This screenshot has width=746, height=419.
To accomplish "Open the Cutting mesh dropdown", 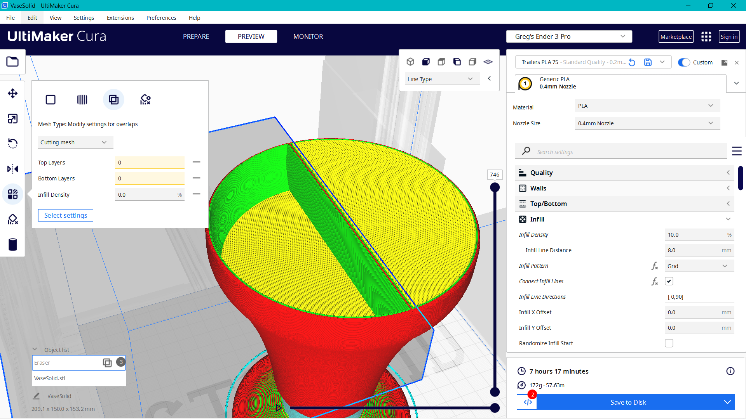I will coord(75,142).
